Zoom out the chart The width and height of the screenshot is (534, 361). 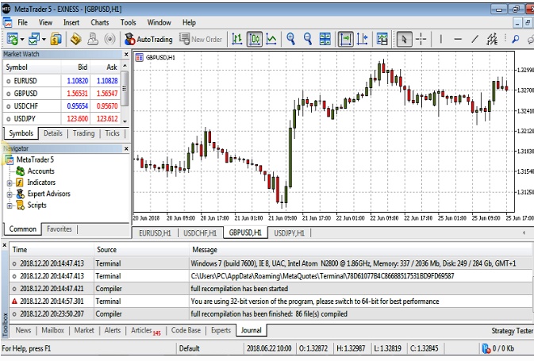308,39
